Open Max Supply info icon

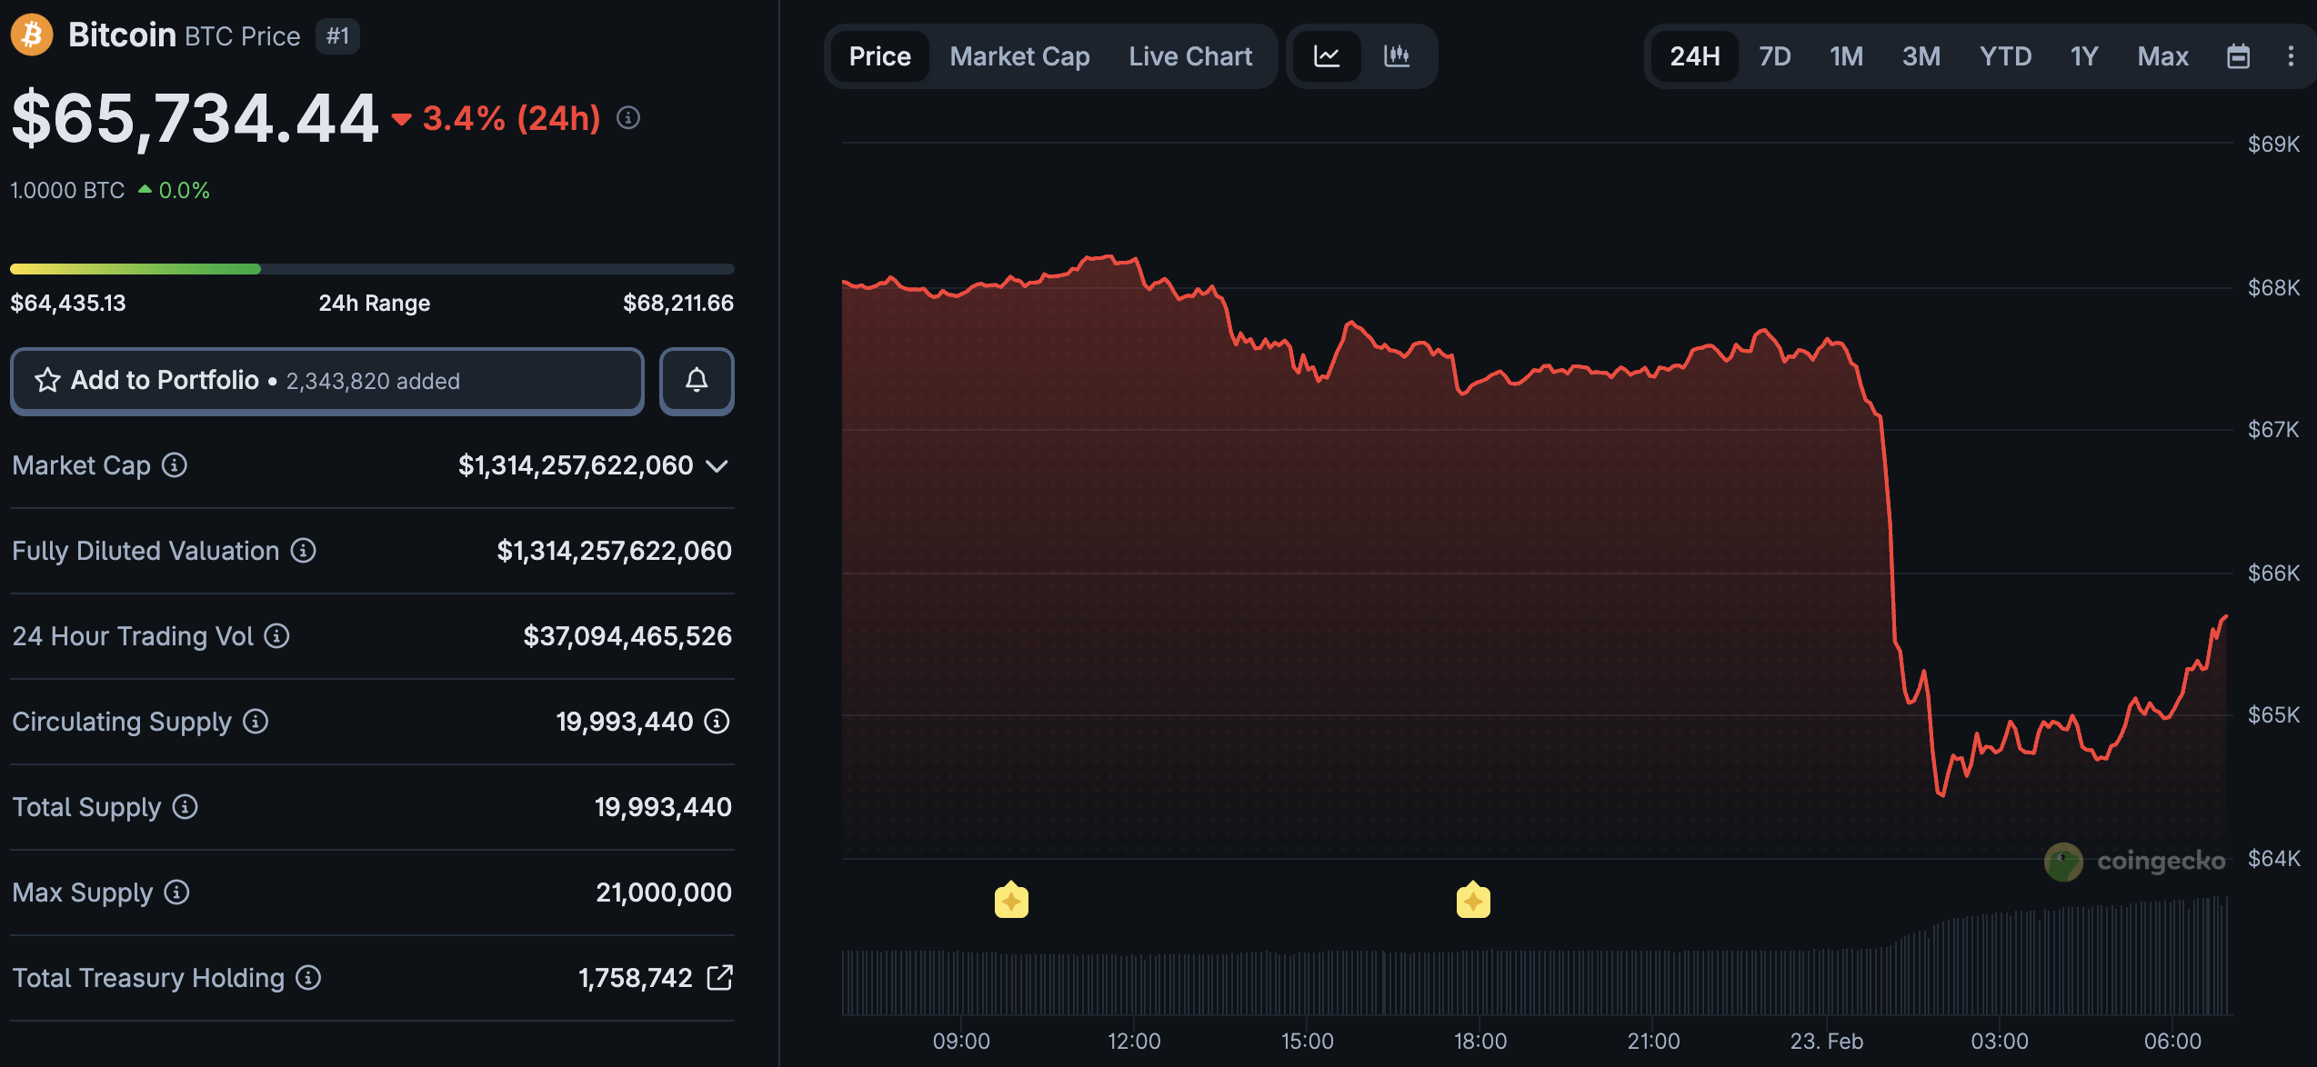tap(177, 892)
